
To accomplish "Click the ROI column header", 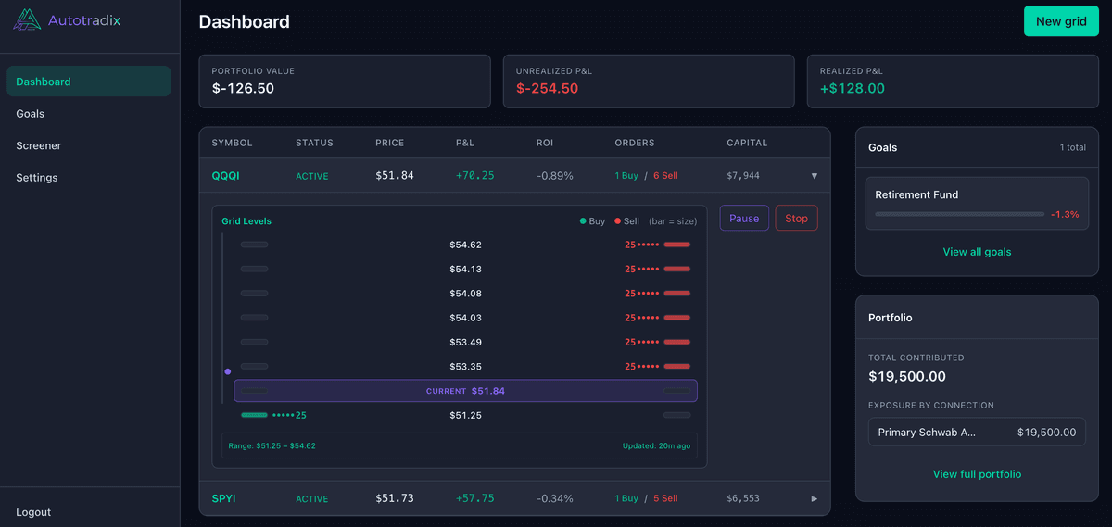I will pos(545,144).
